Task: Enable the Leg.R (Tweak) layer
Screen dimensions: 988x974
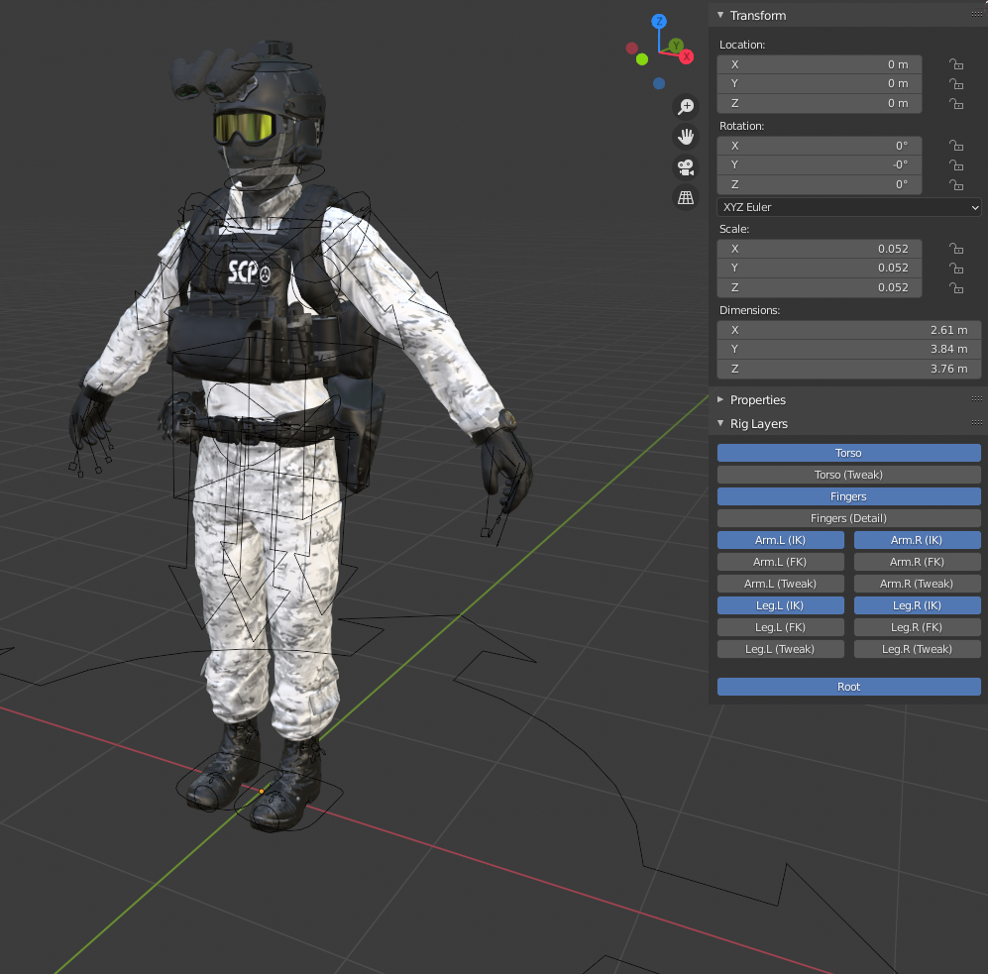Action: point(918,649)
